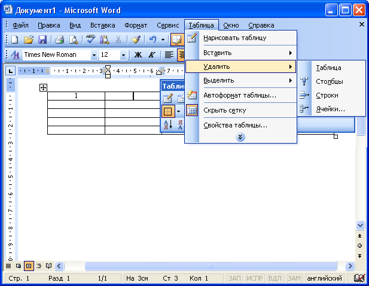Open the font size 12 dropdown
The image size is (369, 286).
coord(123,55)
